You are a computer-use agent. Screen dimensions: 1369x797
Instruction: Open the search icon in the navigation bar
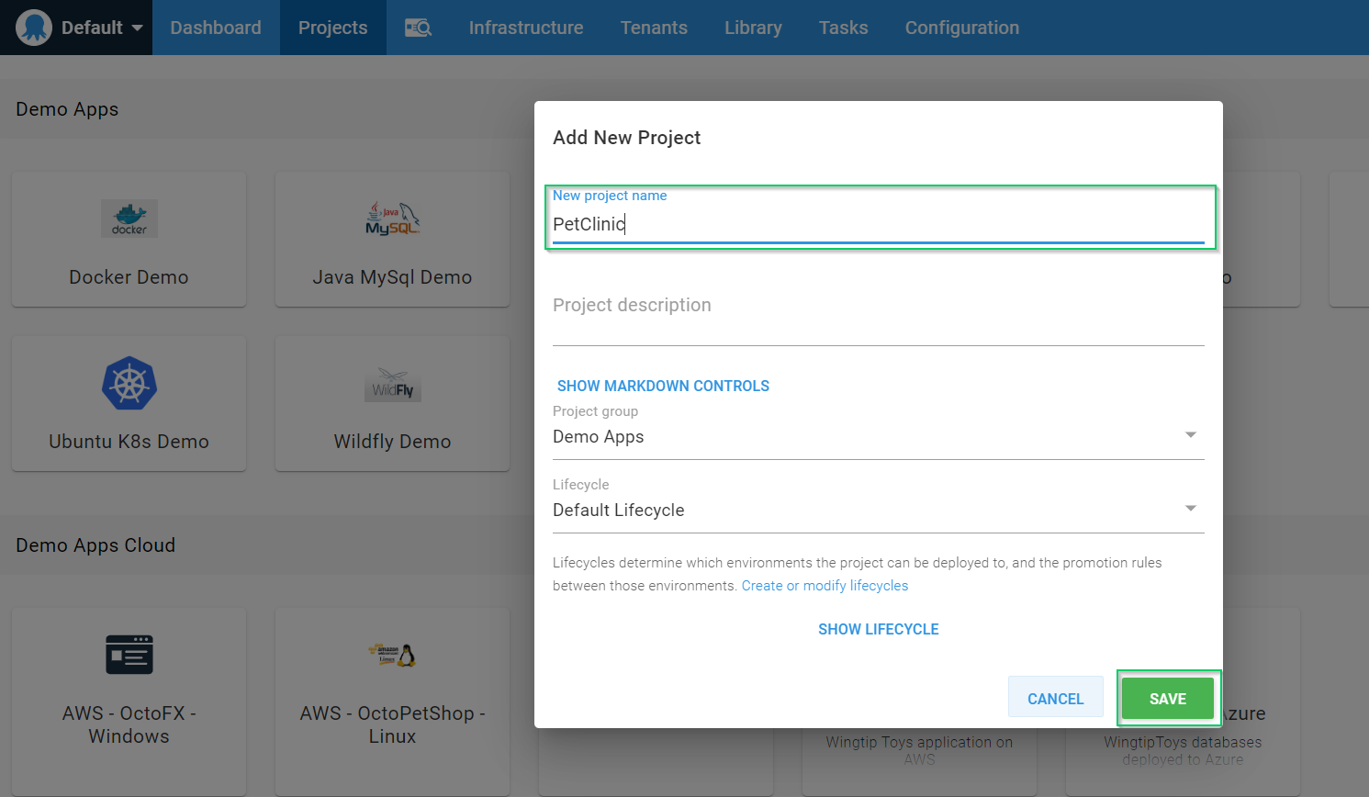(x=418, y=28)
